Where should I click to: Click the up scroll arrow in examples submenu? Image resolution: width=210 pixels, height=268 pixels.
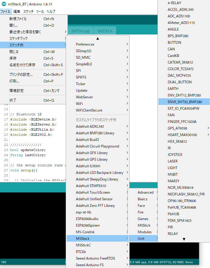(x=97, y=39)
